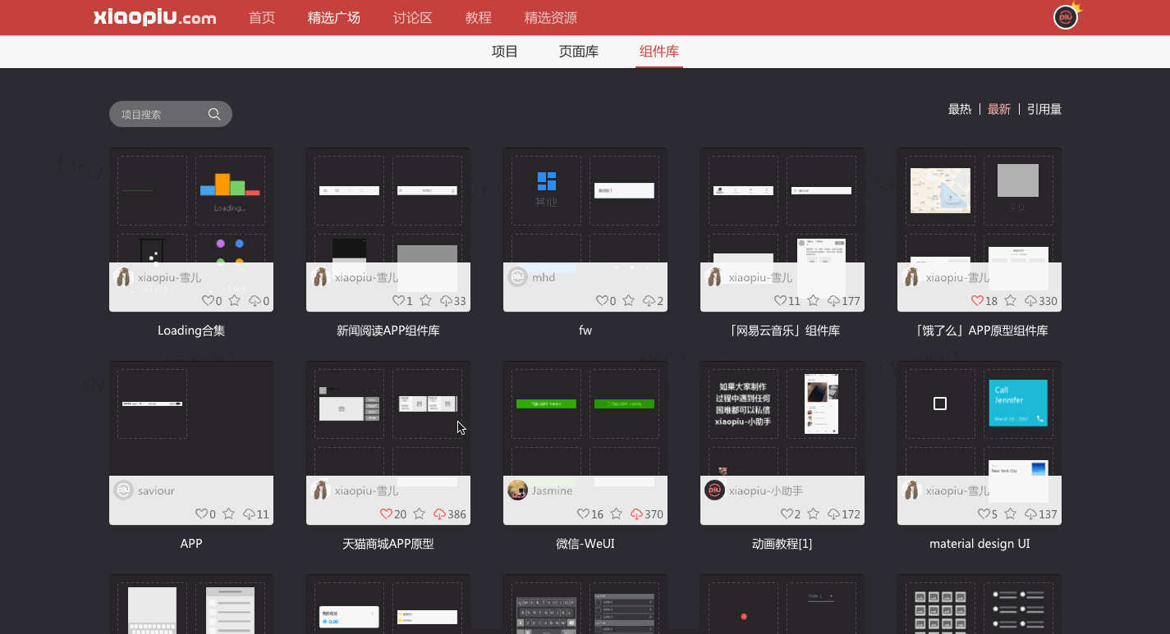Click the cloud icon on 新闻阅读APP组件库
Image resolution: width=1170 pixels, height=634 pixels.
(x=446, y=301)
